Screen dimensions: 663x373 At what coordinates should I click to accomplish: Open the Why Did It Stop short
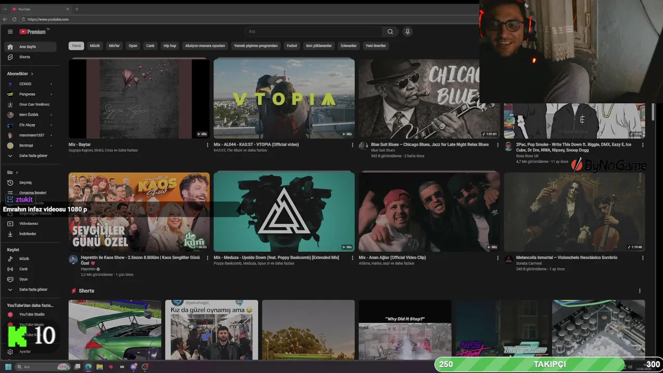pyautogui.click(x=405, y=329)
